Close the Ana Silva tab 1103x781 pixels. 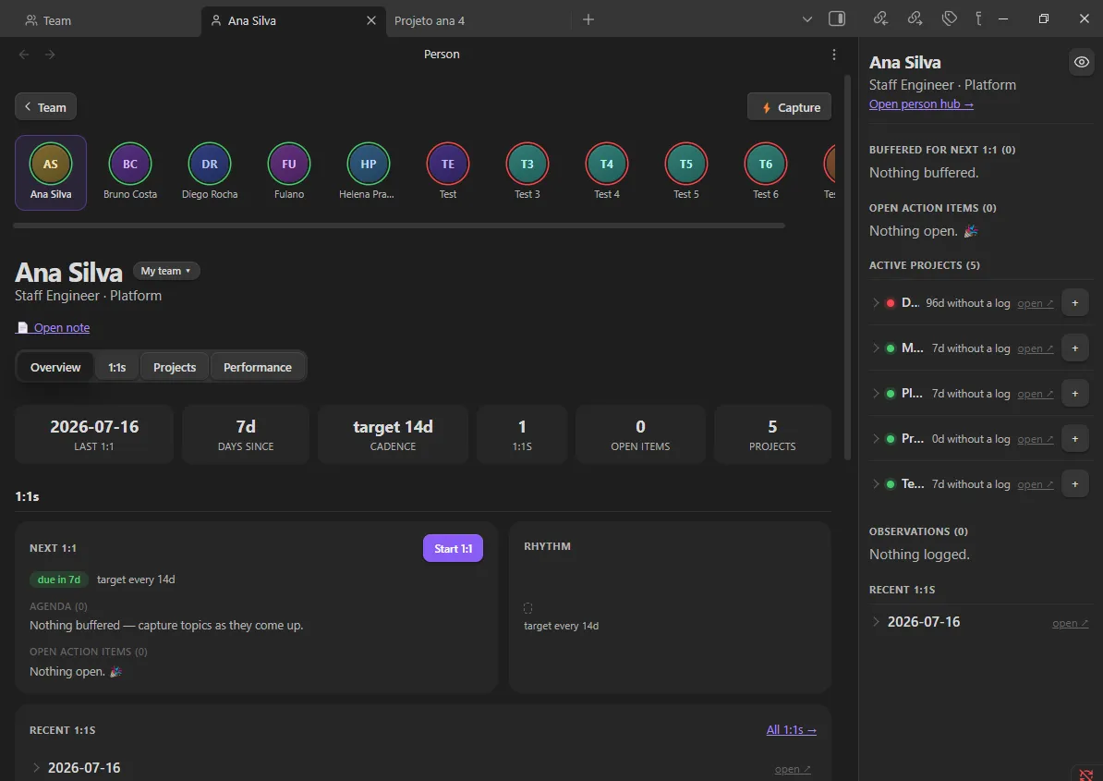pos(371,20)
